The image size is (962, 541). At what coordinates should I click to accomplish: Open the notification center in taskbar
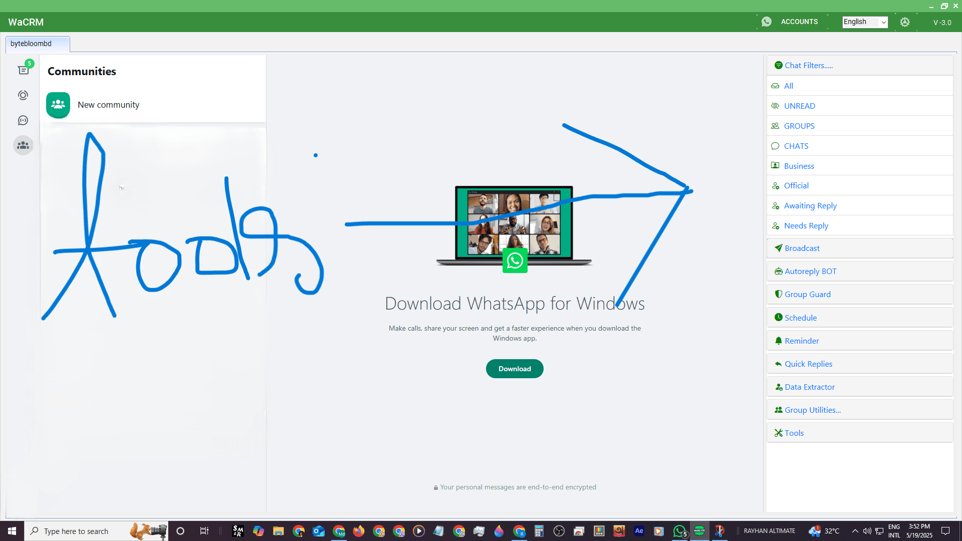945,531
